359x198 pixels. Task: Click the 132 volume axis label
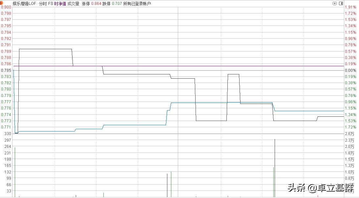coord(8,172)
